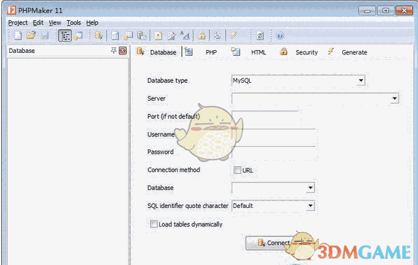The width and height of the screenshot is (418, 265).
Task: Click the greyed-out Save floppy disk icon
Action: pos(45,35)
